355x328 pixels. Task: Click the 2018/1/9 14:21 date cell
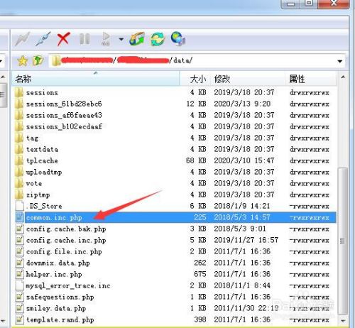pyautogui.click(x=242, y=206)
